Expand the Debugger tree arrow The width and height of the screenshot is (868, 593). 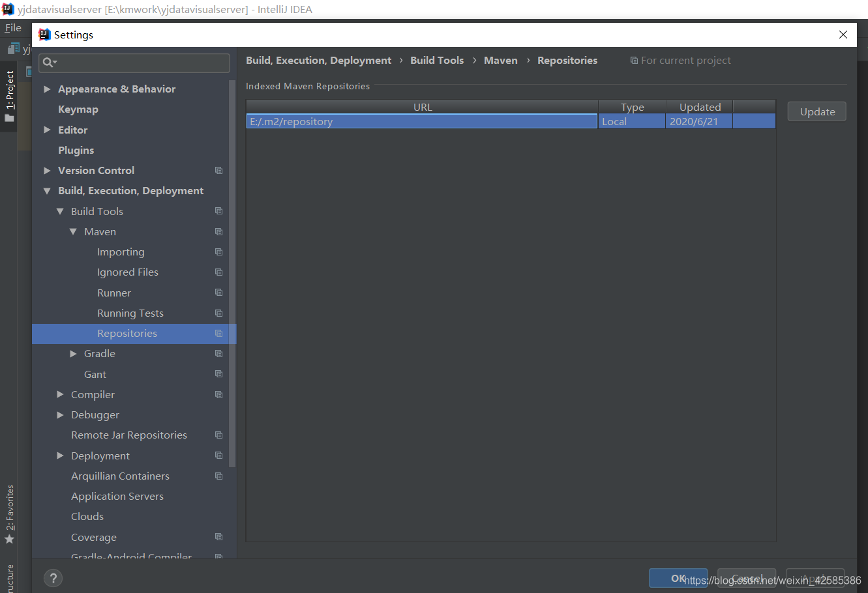60,414
